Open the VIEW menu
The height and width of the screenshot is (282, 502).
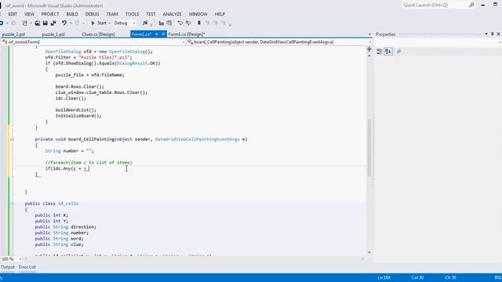[x=29, y=14]
